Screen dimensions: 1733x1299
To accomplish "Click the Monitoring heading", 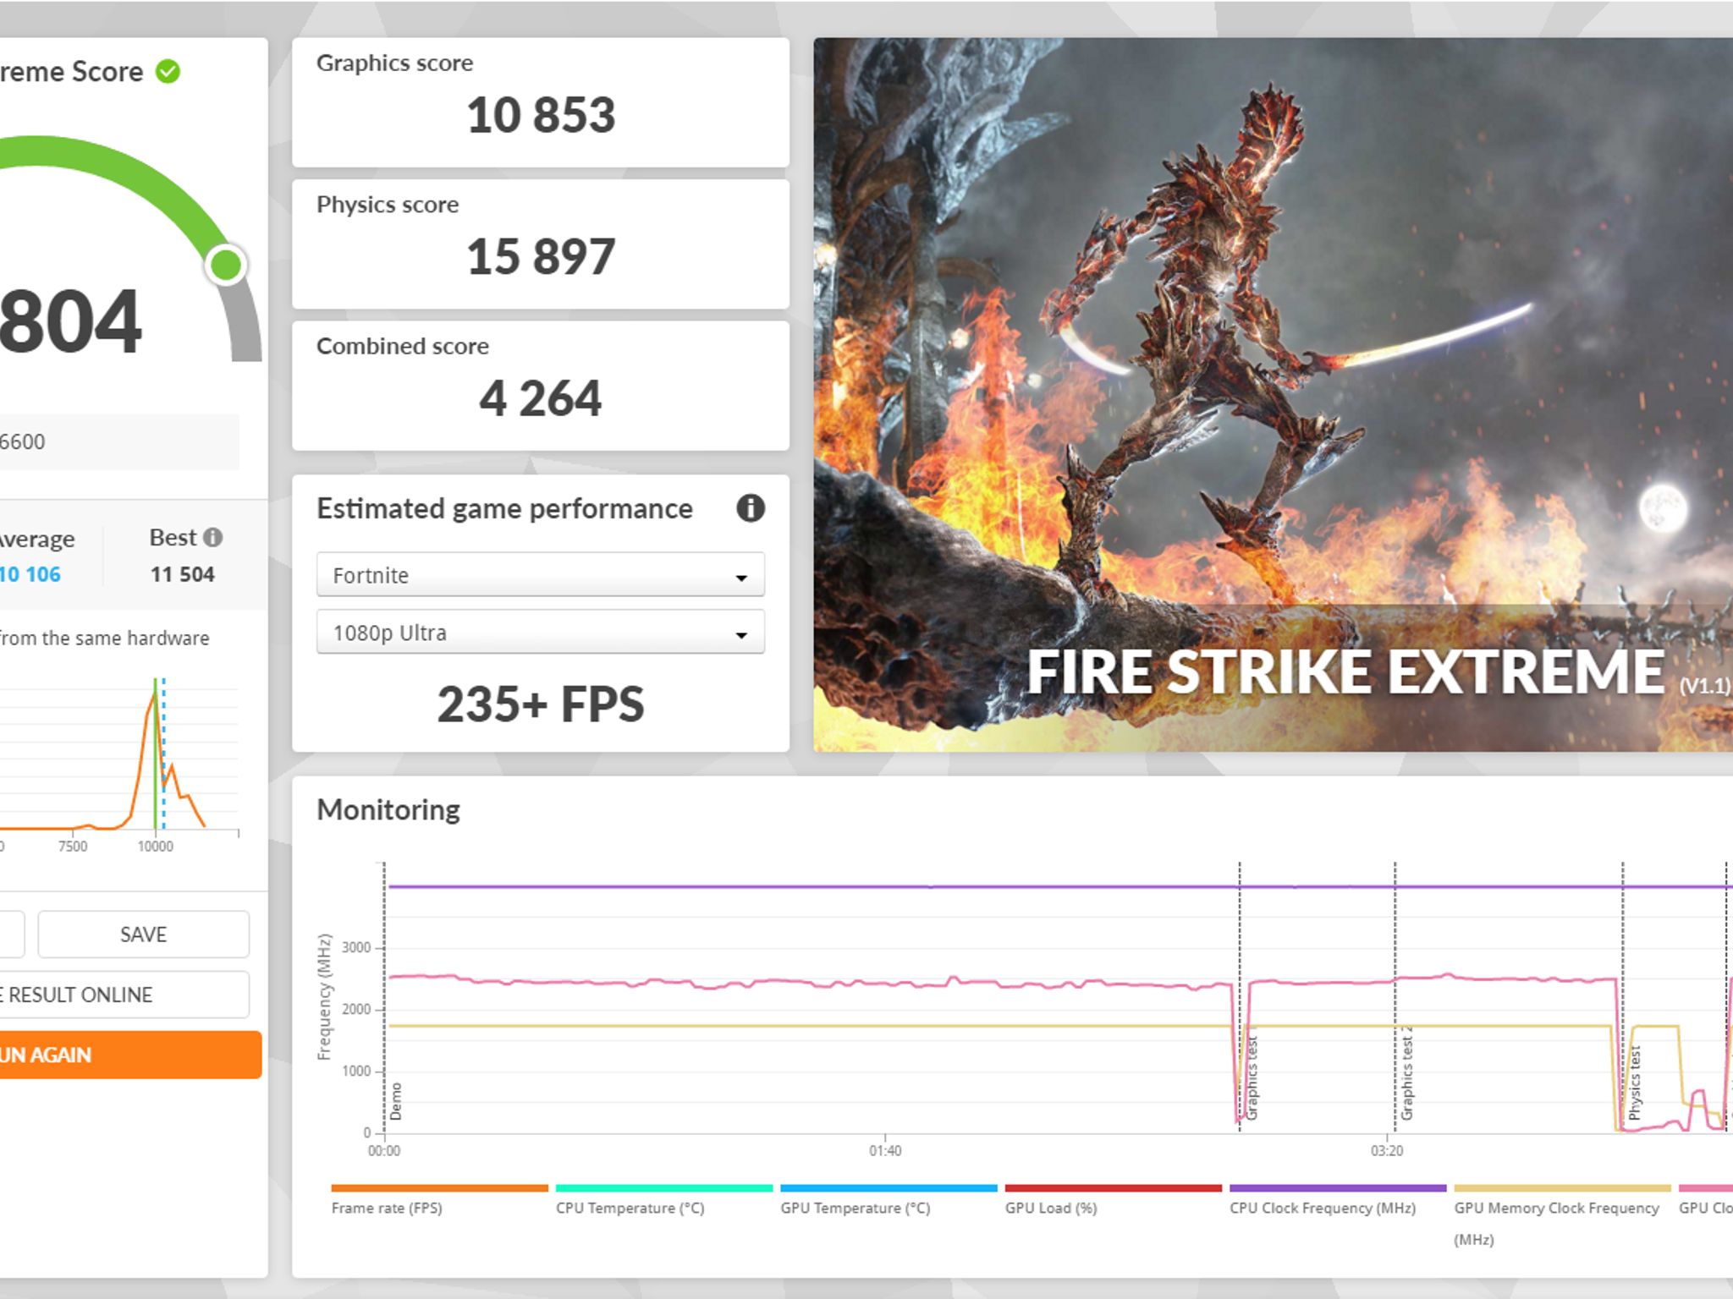I will [388, 809].
